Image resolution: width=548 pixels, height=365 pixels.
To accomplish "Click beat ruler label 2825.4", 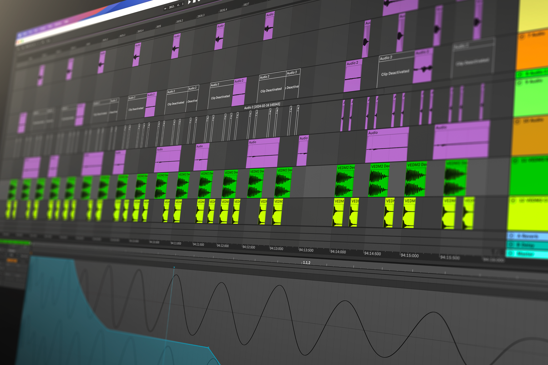I will point(141,31).
